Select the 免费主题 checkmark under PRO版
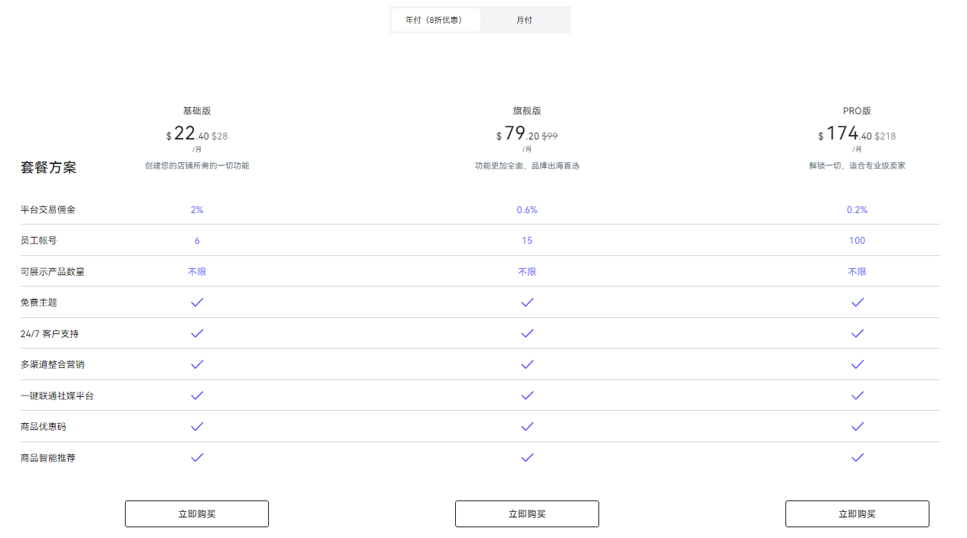This screenshot has height=538, width=967. [857, 302]
